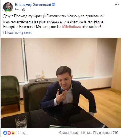This screenshot has height=137, width=121.
Task: Click the French message paragraph text
Action: (53, 24)
